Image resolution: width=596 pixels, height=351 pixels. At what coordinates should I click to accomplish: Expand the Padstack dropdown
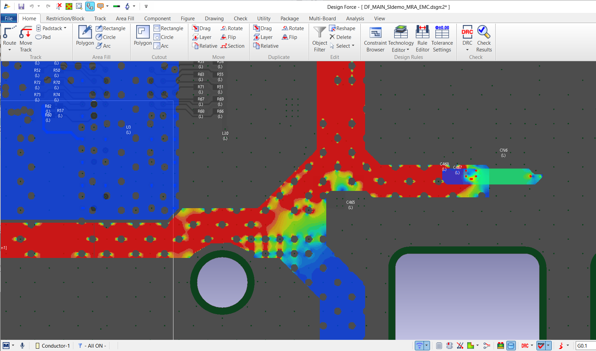65,28
